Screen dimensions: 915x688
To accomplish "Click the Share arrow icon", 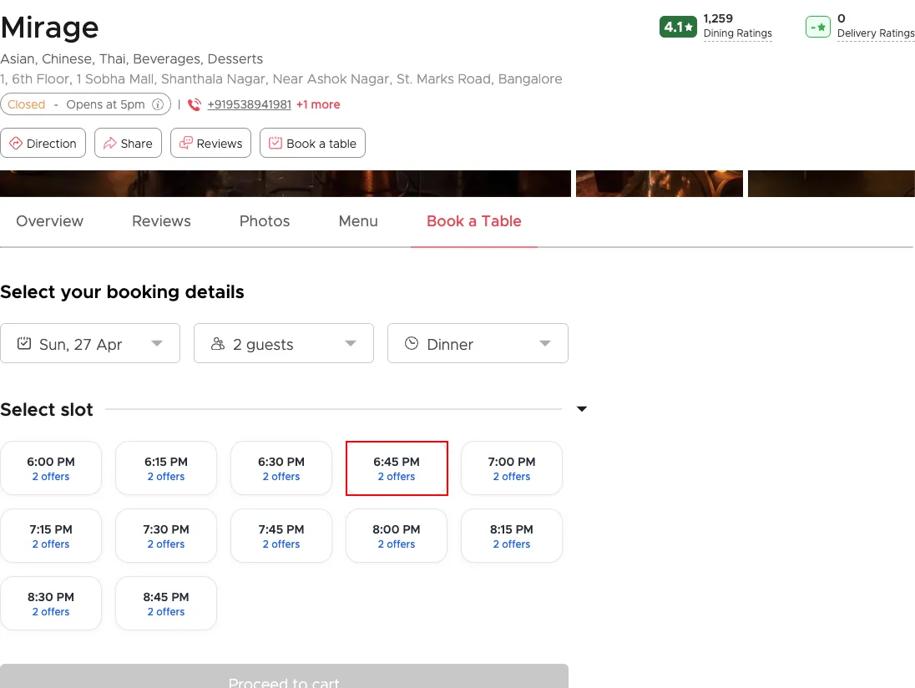I will point(109,144).
